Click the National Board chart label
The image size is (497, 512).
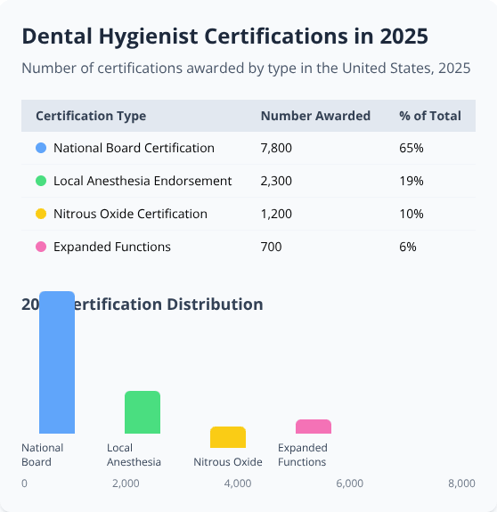pyautogui.click(x=43, y=454)
